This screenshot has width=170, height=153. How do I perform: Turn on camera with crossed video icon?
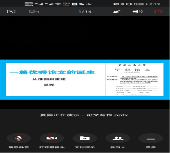point(52,138)
